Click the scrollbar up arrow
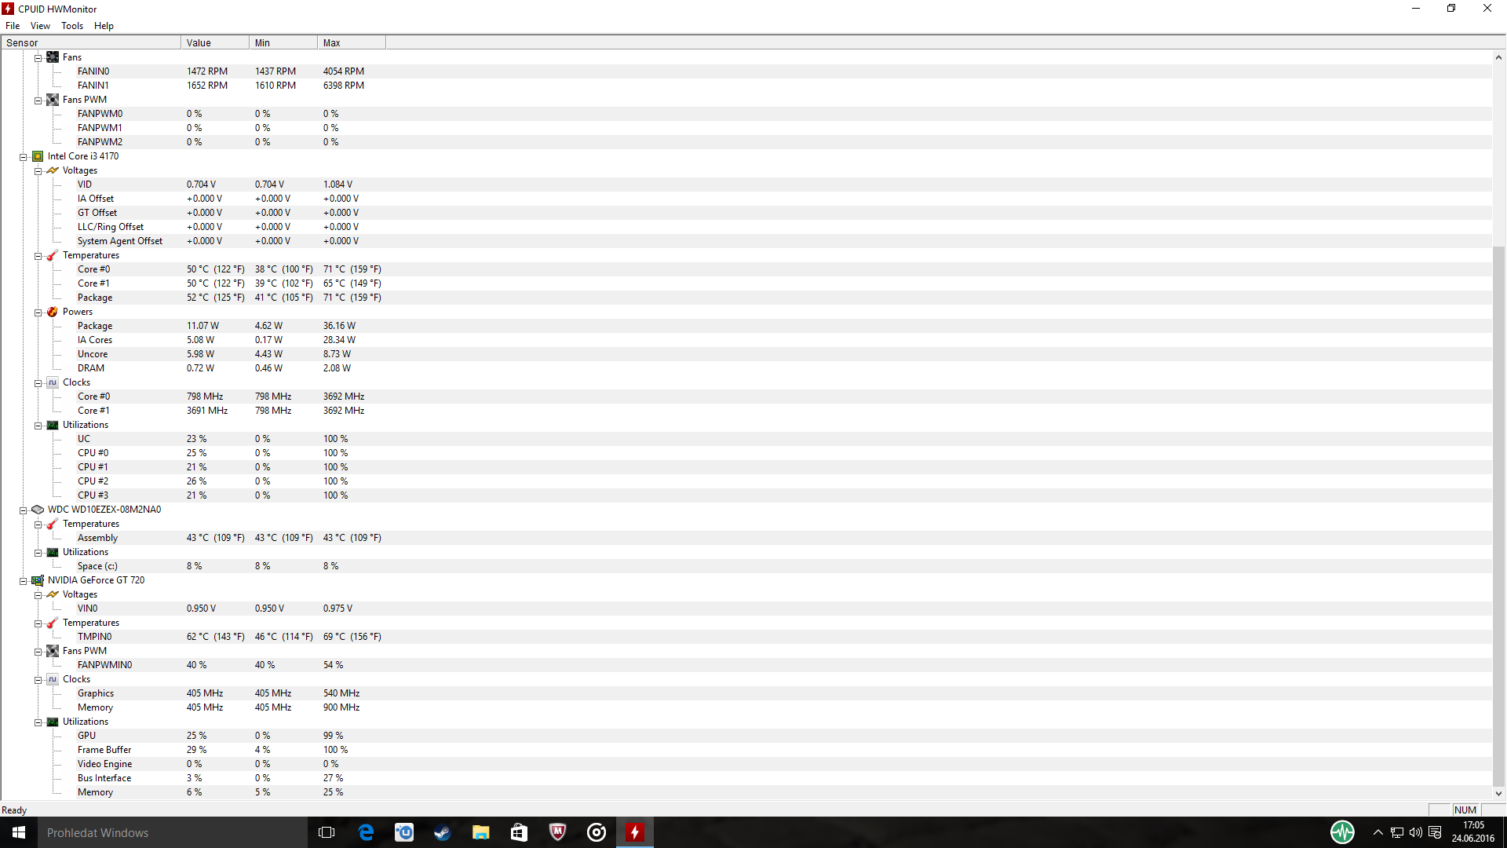Screen dimensions: 1507x848 click(1498, 57)
